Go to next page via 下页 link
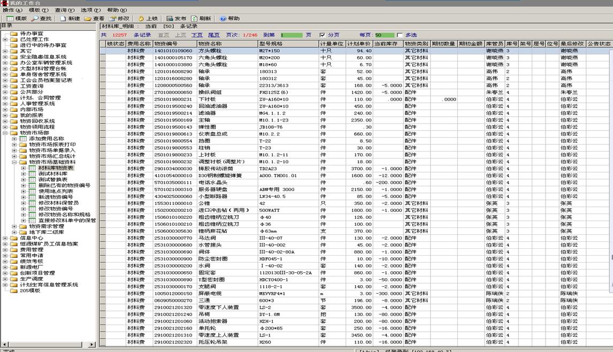Image resolution: width=613 pixels, height=352 pixels. tap(197, 35)
